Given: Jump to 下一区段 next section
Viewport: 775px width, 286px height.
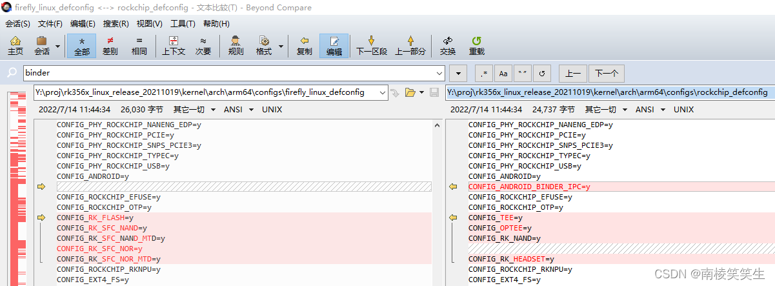Looking at the screenshot, I should [372, 46].
